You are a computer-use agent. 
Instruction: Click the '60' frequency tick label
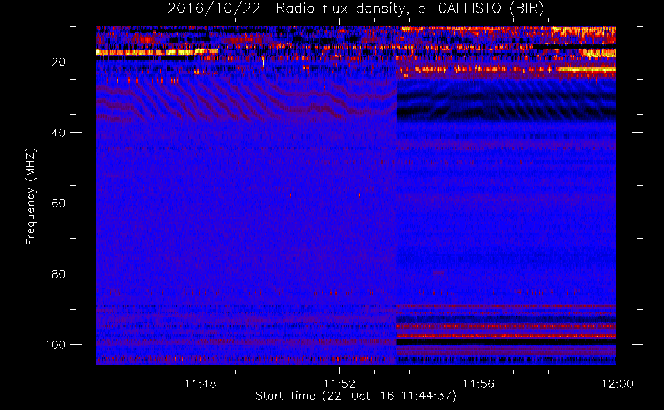[59, 203]
